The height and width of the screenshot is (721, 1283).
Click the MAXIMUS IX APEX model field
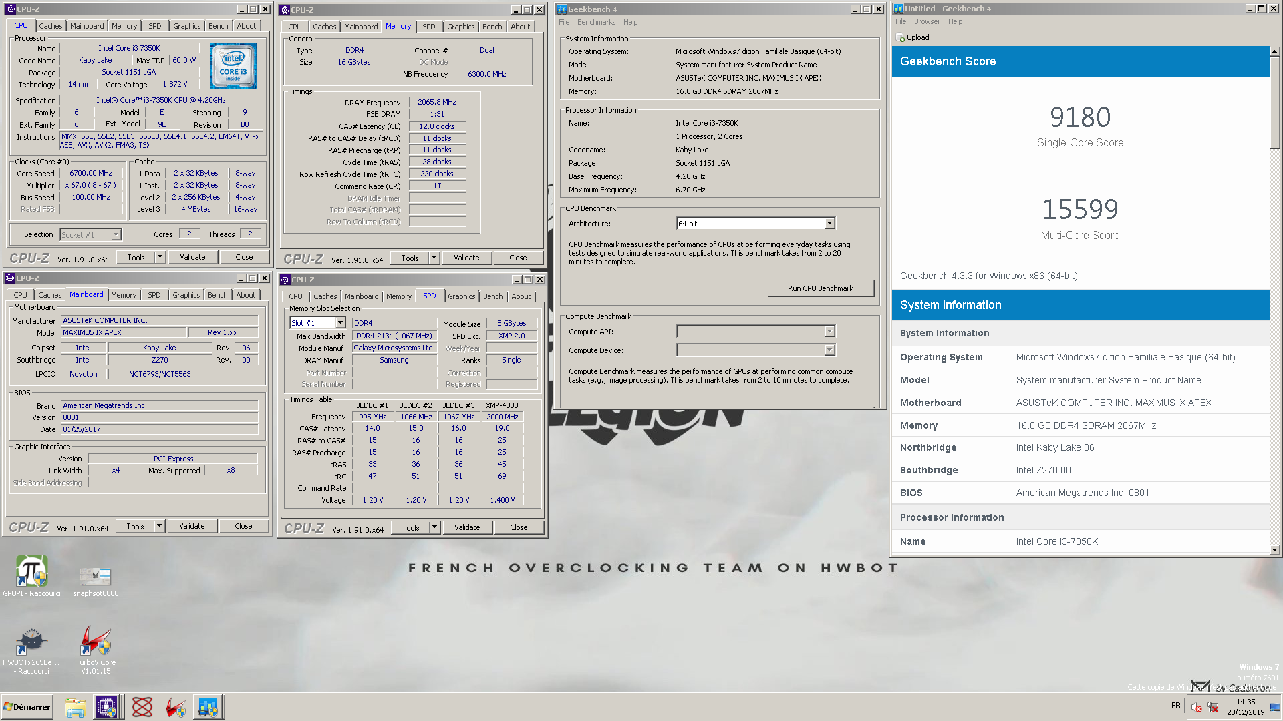point(123,333)
